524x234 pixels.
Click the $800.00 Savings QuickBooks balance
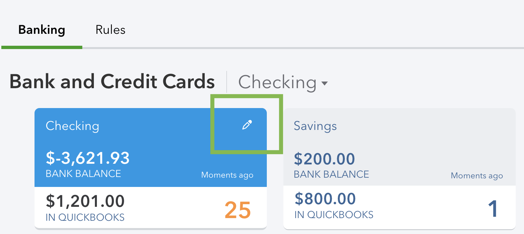[325, 199]
